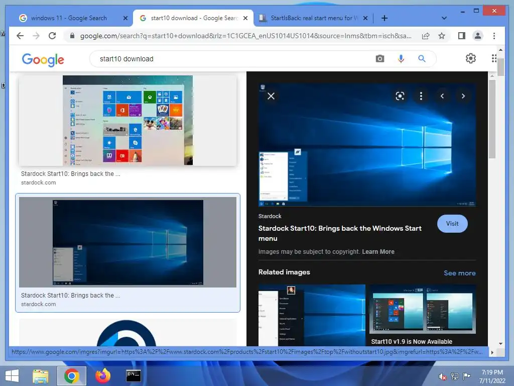514x386 pixels.
Task: Switch to StartIsBack tab
Action: pos(314,18)
